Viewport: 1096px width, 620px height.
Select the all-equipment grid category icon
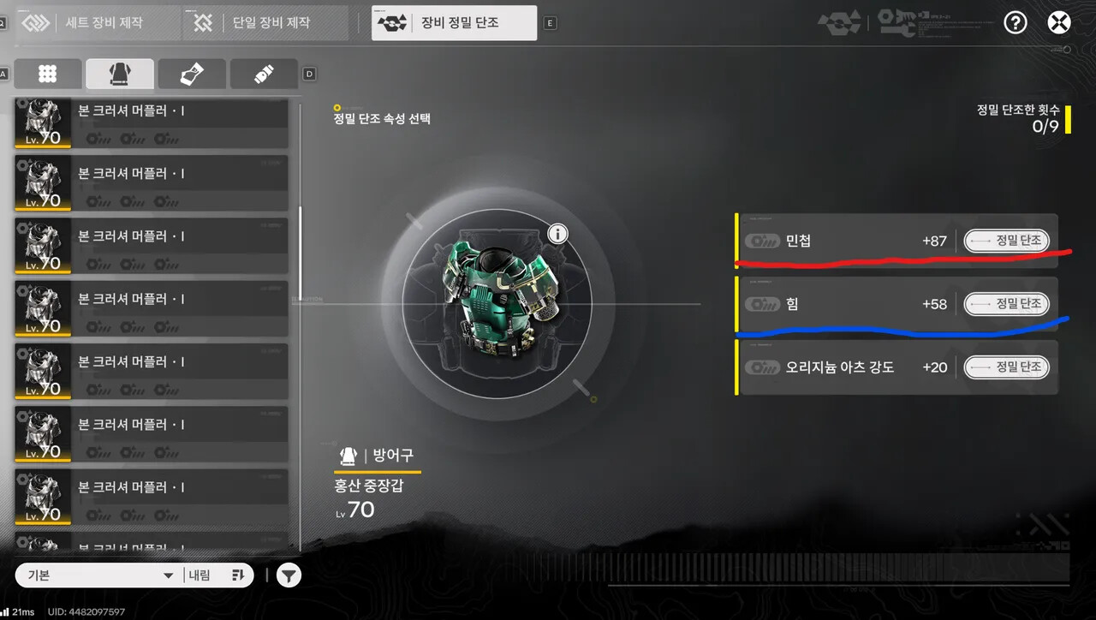coord(48,75)
